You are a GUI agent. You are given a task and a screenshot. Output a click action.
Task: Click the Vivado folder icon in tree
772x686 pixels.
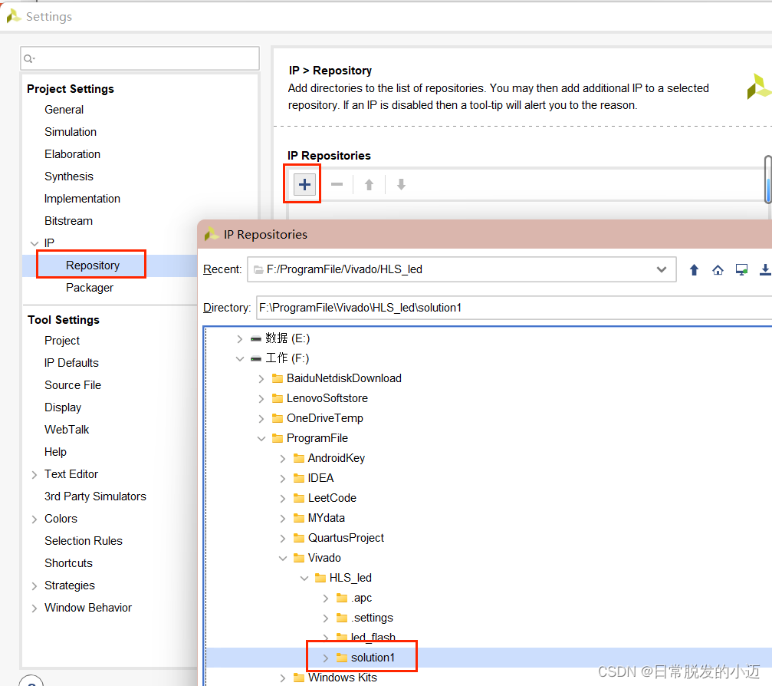[x=298, y=558]
